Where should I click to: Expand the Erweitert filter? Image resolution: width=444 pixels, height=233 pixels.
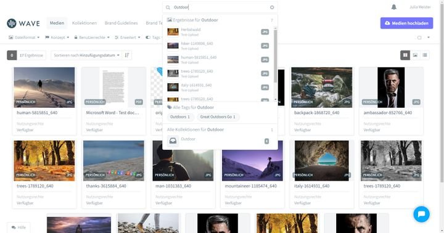click(x=128, y=38)
